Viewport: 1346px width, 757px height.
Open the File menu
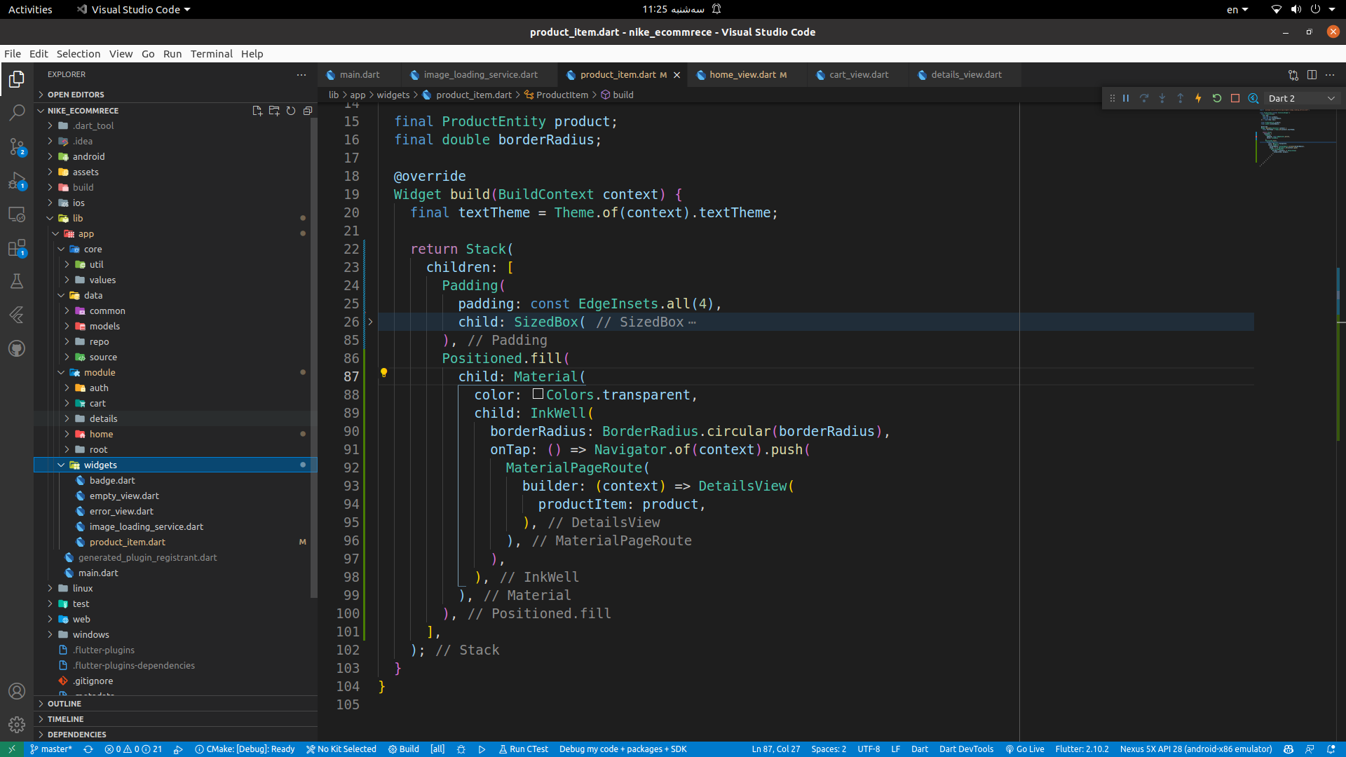point(13,54)
